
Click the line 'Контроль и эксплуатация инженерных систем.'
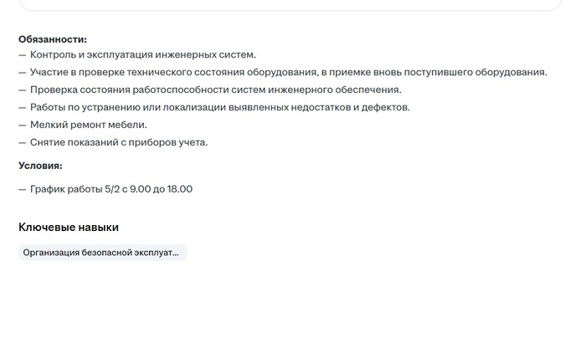(x=143, y=54)
